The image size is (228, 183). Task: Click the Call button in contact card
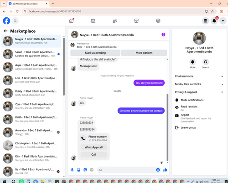93,154
